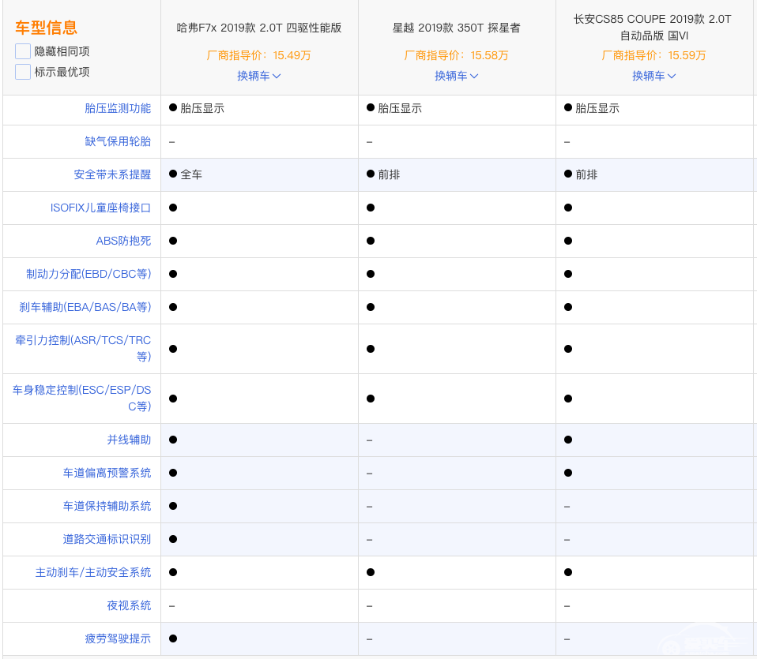Click 长安CS85 dot in 车身稳定控制 row
The image size is (757, 659).
click(567, 399)
